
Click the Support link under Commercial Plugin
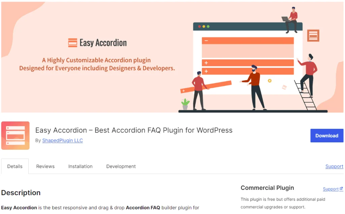point(330,189)
